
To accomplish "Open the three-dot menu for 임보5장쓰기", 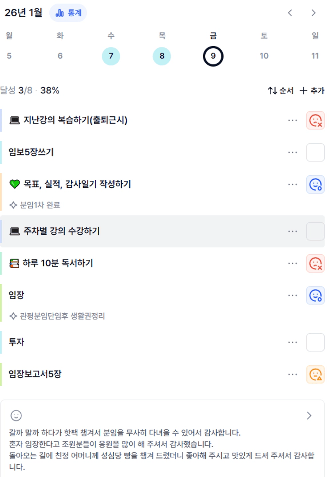I will tap(292, 152).
